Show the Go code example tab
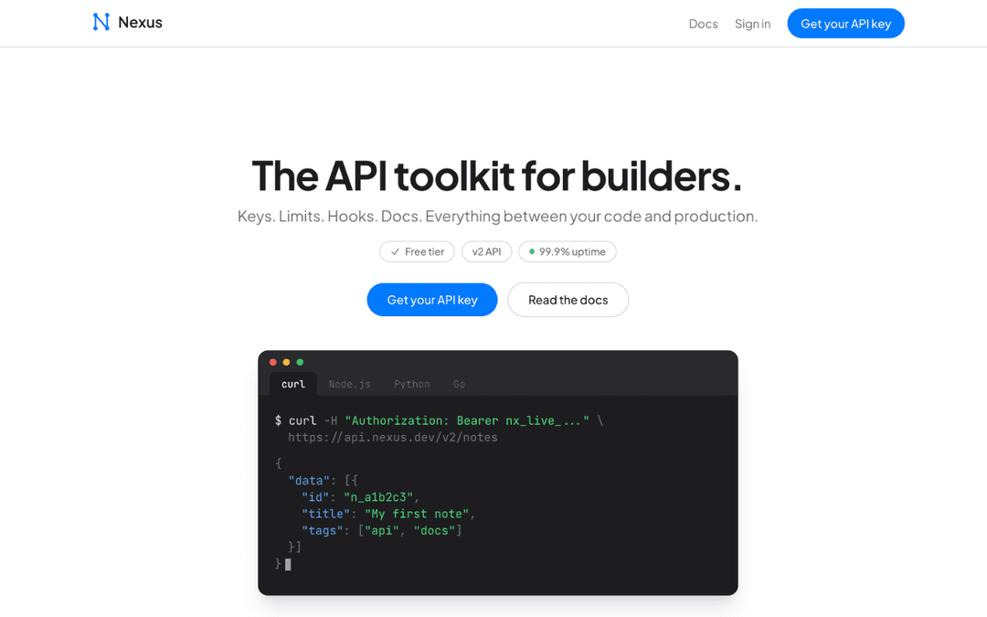Image resolution: width=987 pixels, height=617 pixels. point(459,384)
